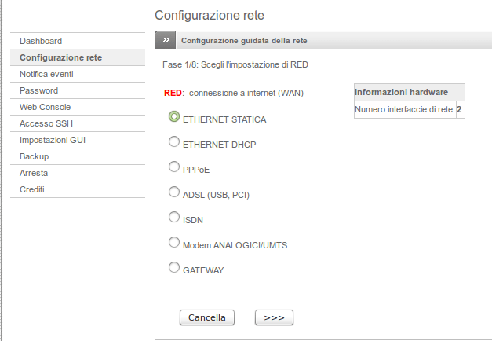Open Accesso SSH settings
The image size is (492, 341).
click(x=78, y=123)
